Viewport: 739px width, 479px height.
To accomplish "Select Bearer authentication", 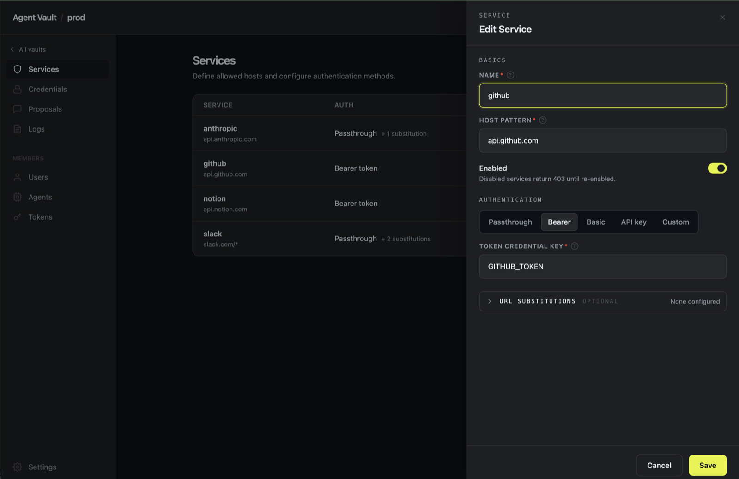I will (x=559, y=222).
